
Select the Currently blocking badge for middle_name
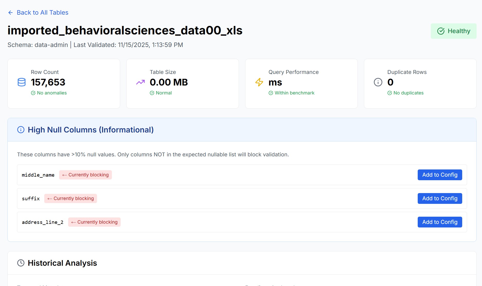tap(85, 175)
